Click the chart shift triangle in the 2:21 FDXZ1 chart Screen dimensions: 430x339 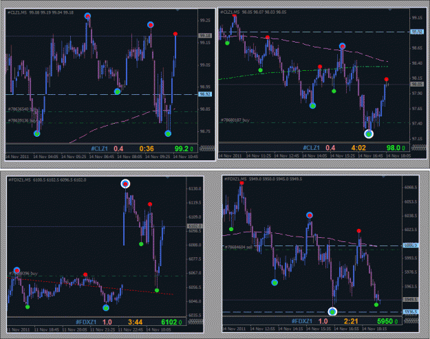[x=383, y=177]
